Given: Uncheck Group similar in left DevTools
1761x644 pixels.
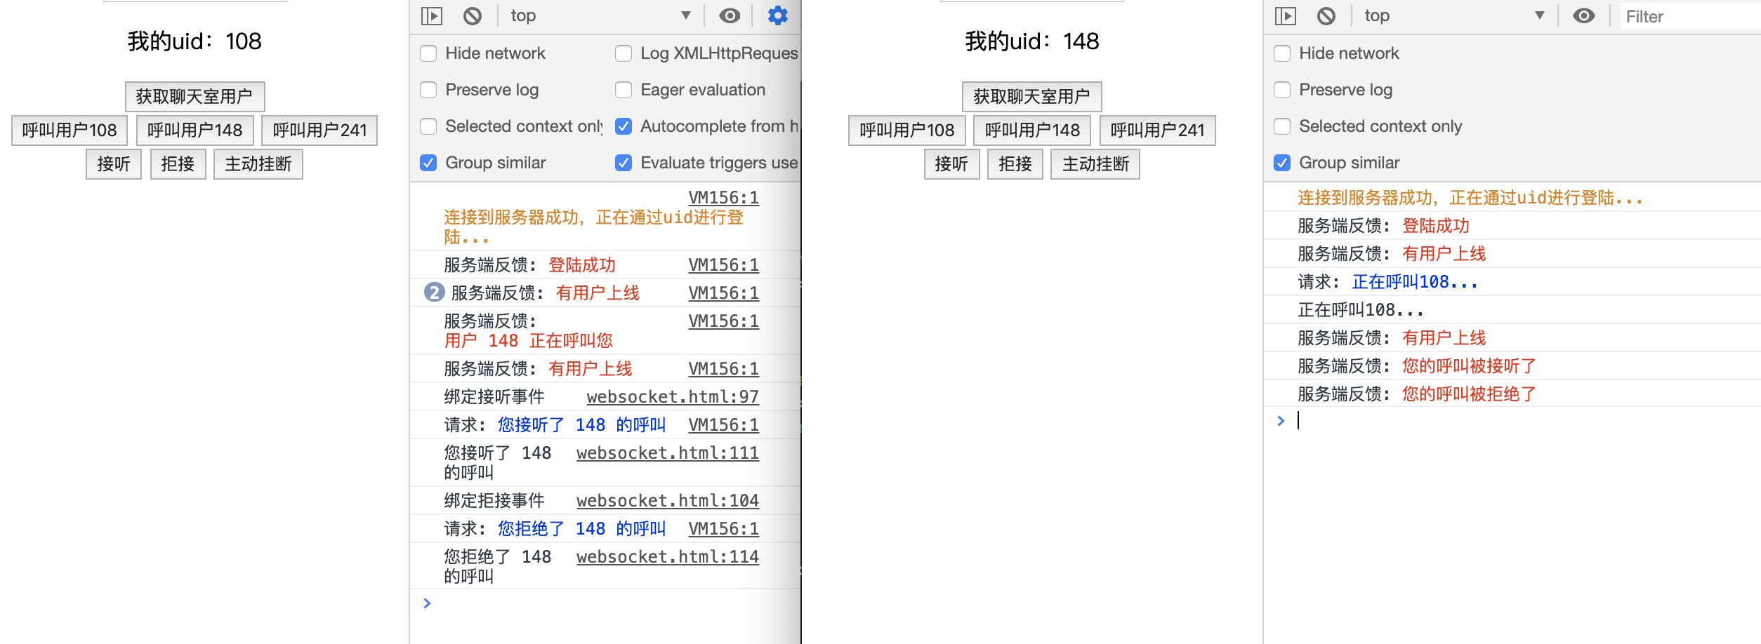Looking at the screenshot, I should (x=428, y=163).
